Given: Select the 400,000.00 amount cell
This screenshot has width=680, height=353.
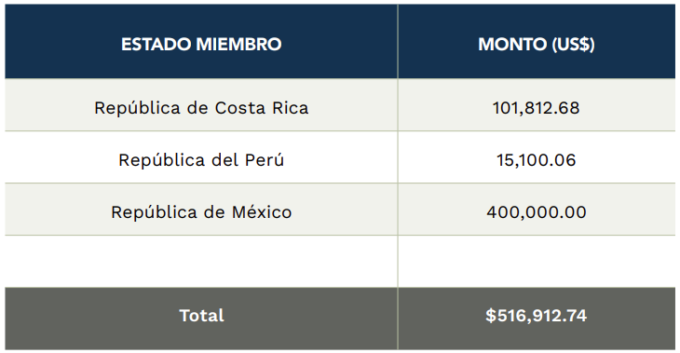Looking at the screenshot, I should click(537, 210).
